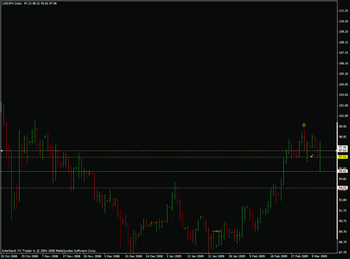Click the 27 Feb 2009 date label

tap(300, 256)
